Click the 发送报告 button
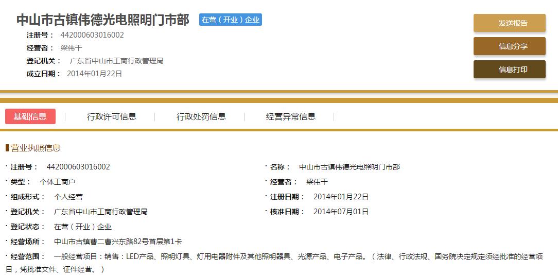The height and width of the screenshot is (275, 558). click(509, 23)
